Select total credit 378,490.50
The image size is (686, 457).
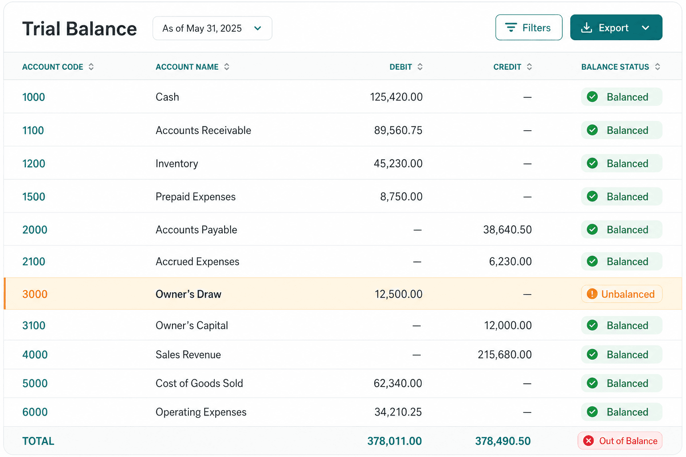tap(503, 441)
